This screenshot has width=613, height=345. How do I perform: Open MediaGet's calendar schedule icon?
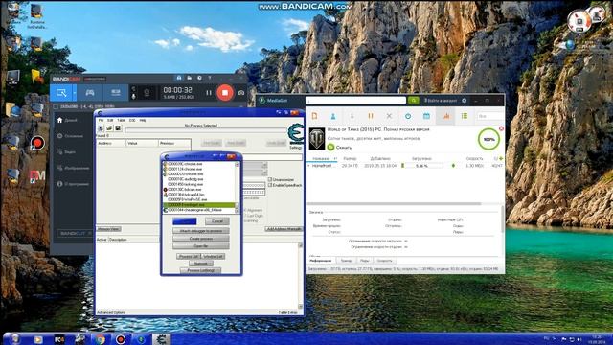click(426, 116)
